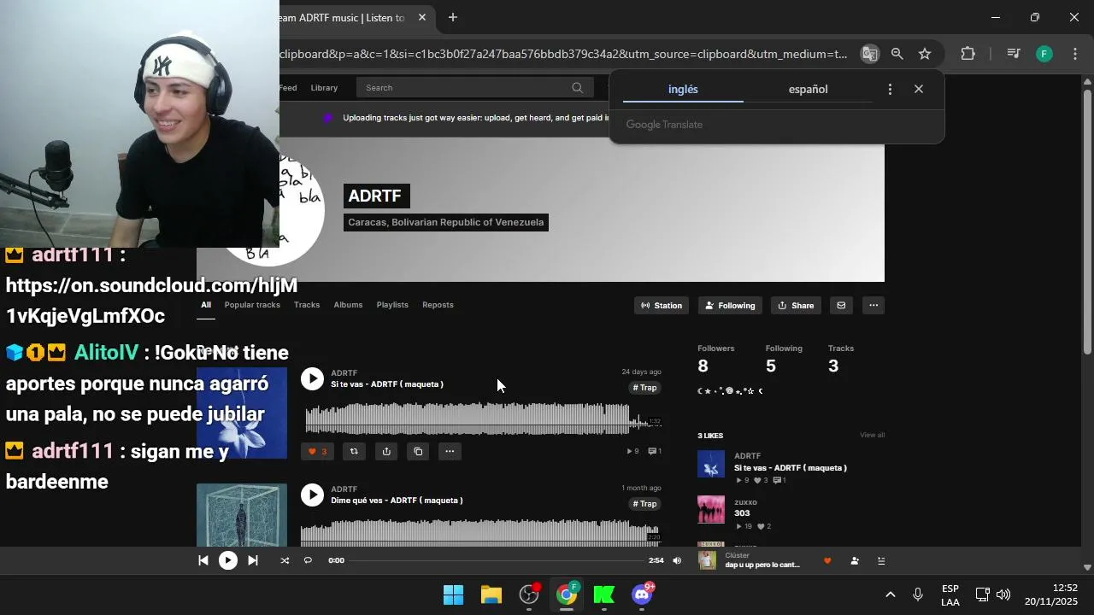The width and height of the screenshot is (1094, 615).
Task: Open Translate popup options menu
Action: coord(890,89)
